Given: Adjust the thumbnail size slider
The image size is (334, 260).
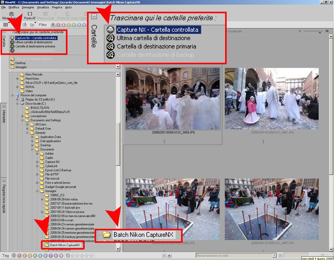Looking at the screenshot, I should tap(314, 31).
